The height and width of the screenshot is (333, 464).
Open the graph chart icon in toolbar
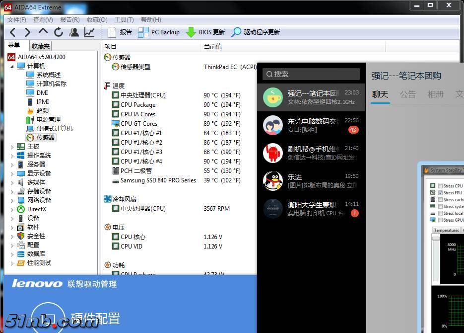click(x=89, y=32)
